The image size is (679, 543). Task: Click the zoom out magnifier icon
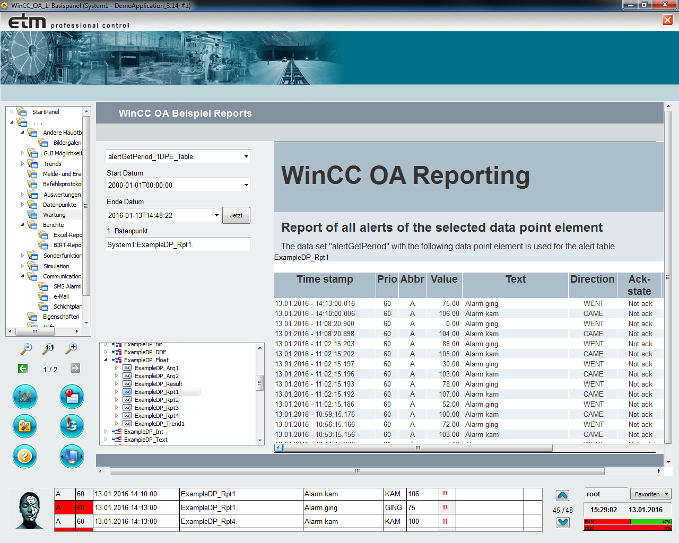[x=26, y=348]
